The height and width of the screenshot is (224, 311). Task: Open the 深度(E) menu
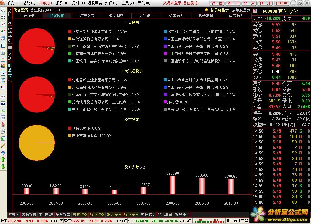click(45, 3)
